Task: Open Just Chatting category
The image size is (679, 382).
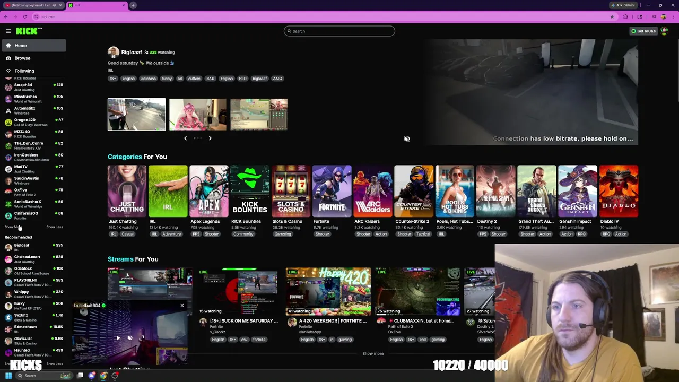Action: (127, 192)
